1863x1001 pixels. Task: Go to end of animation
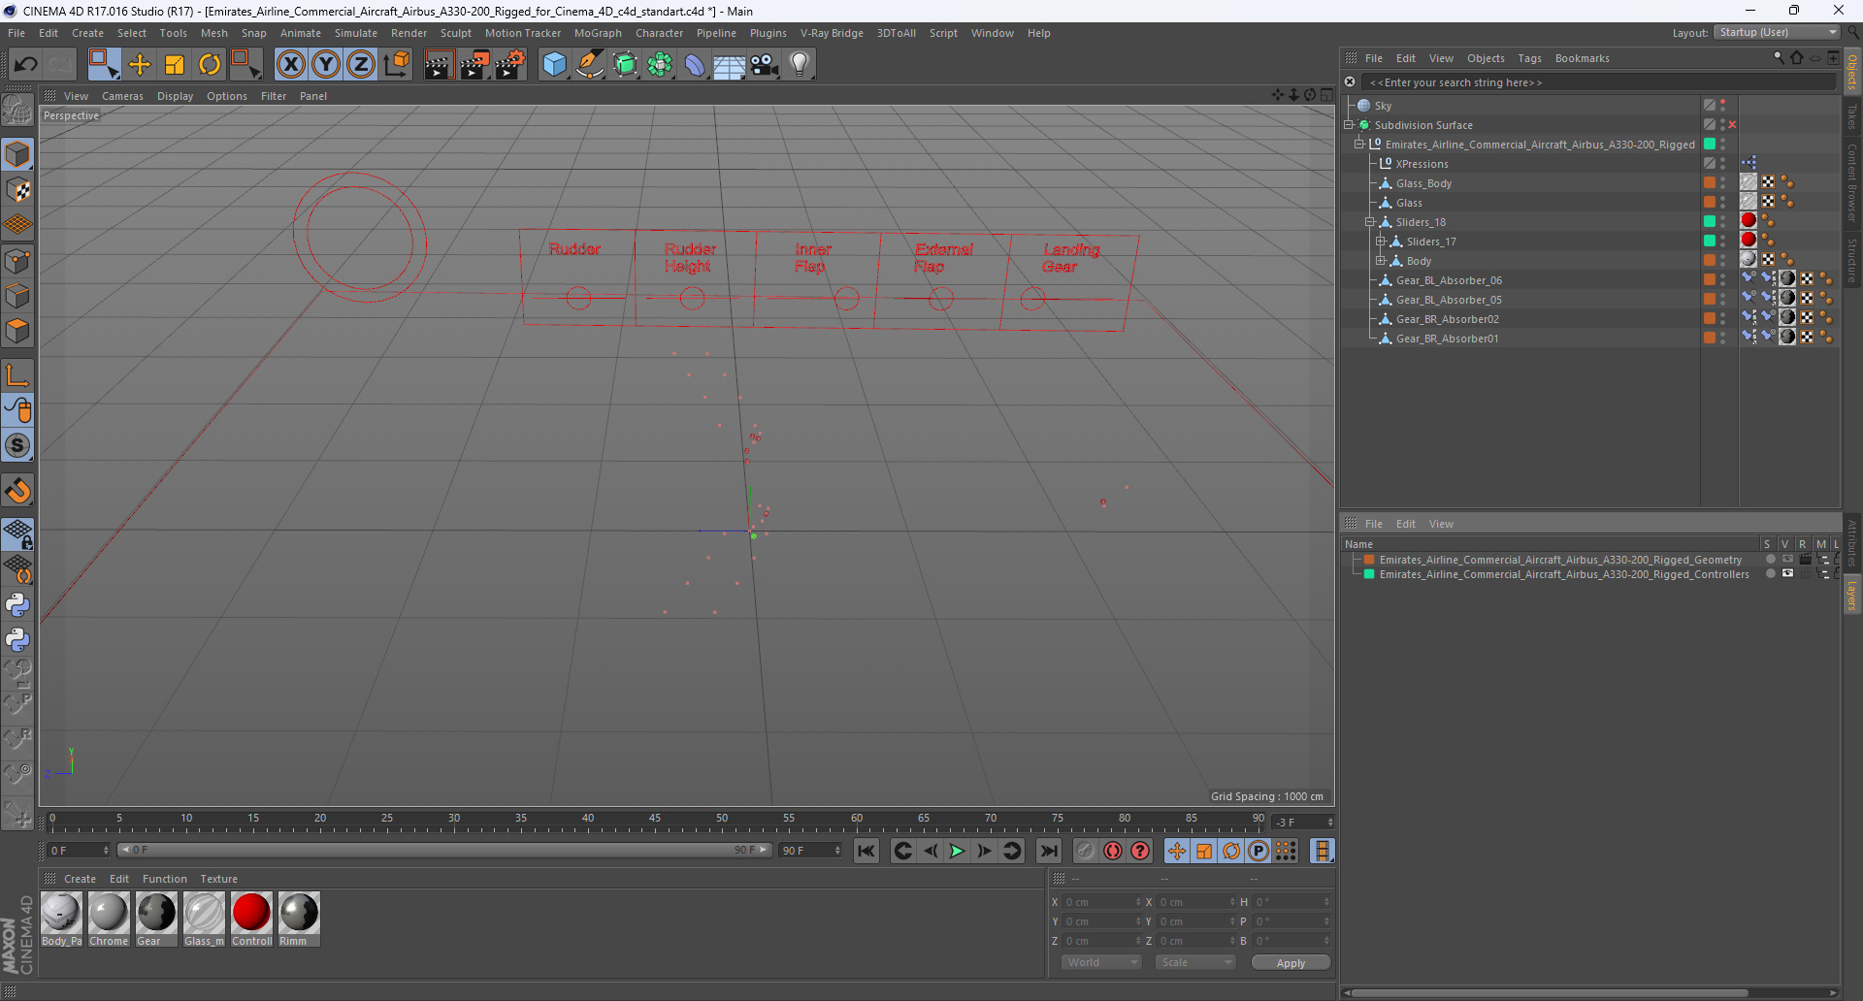pos(1049,851)
